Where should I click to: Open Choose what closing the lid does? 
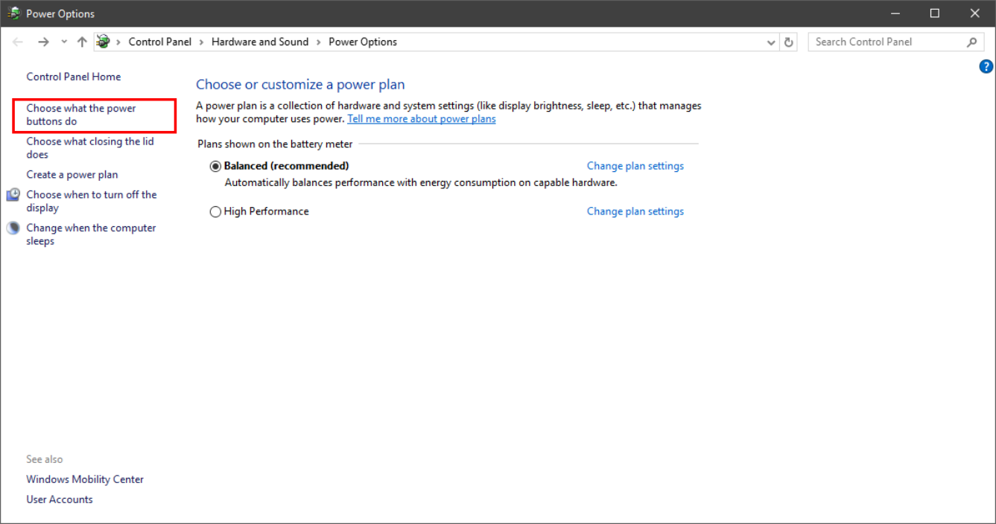pos(90,148)
